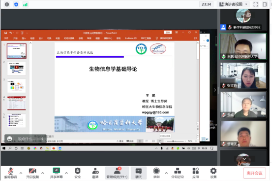Show more participant videos with the down chevron
The image size is (272, 181).
coord(244,159)
